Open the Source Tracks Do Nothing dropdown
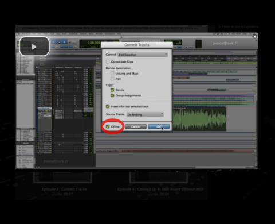 tap(145, 114)
